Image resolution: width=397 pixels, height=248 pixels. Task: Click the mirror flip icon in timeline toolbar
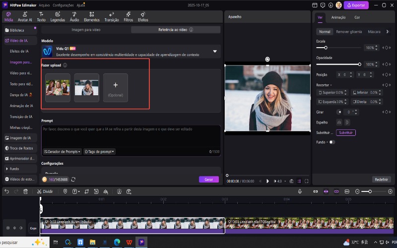click(x=106, y=191)
